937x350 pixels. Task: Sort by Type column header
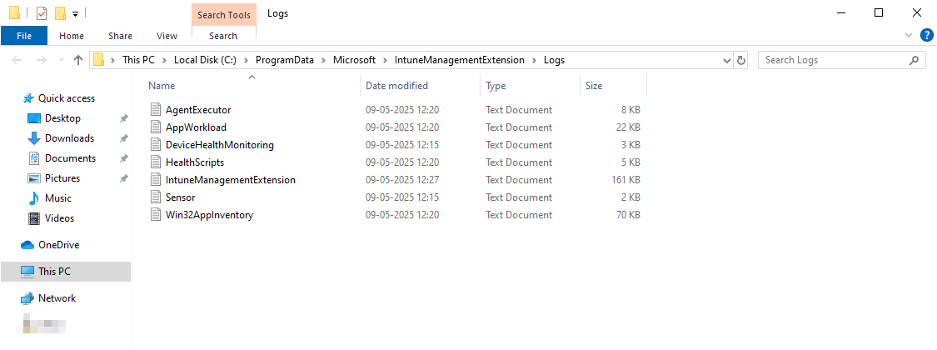tap(530, 86)
